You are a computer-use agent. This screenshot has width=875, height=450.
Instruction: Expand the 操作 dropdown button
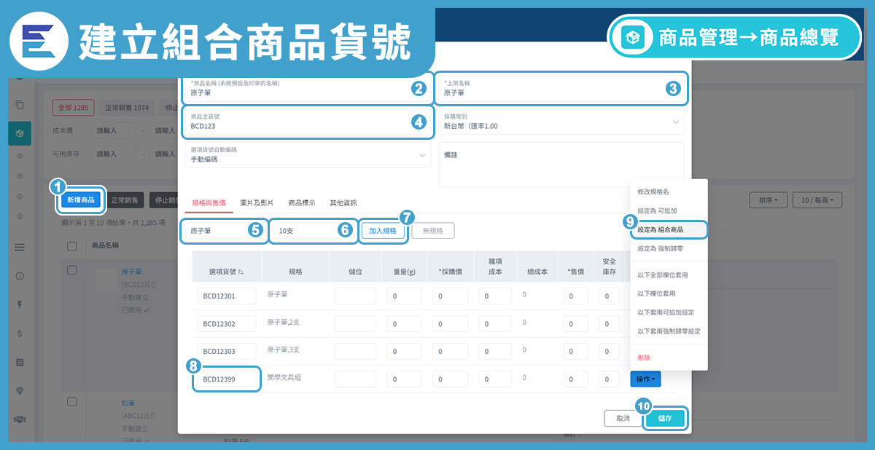click(x=645, y=379)
